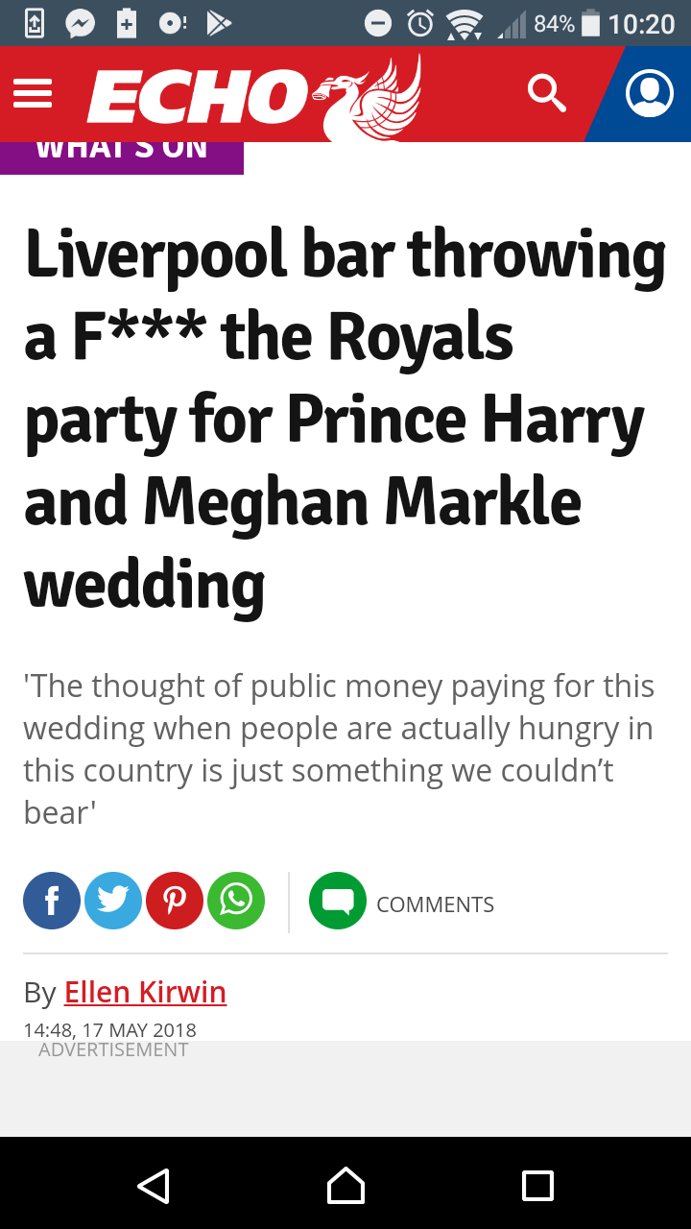Share article on Twitter
This screenshot has width=691, height=1229.
113,901
